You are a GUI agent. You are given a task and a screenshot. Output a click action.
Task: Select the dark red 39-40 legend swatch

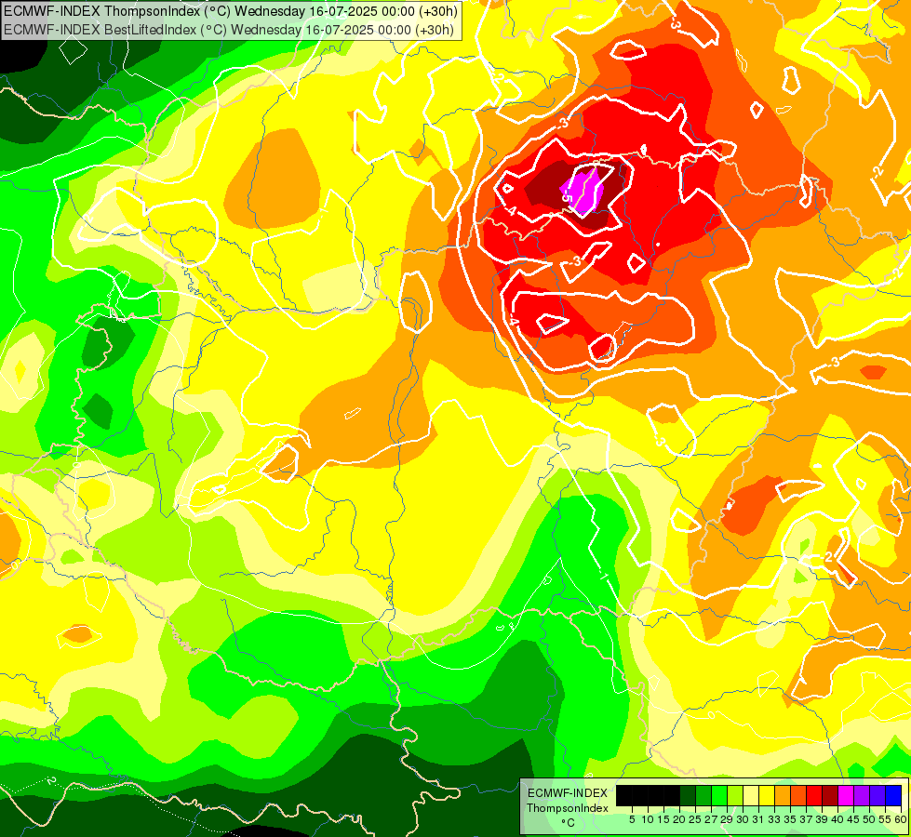(x=830, y=795)
